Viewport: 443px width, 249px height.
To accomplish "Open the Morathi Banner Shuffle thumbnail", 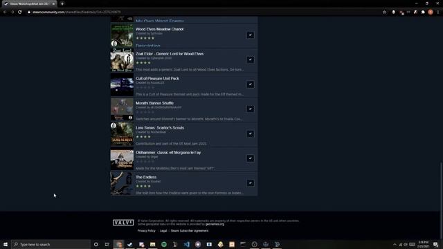I will click(x=122, y=109).
